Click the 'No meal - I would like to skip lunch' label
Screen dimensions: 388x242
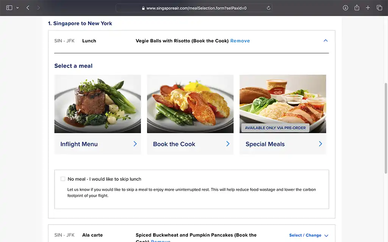pos(105,179)
